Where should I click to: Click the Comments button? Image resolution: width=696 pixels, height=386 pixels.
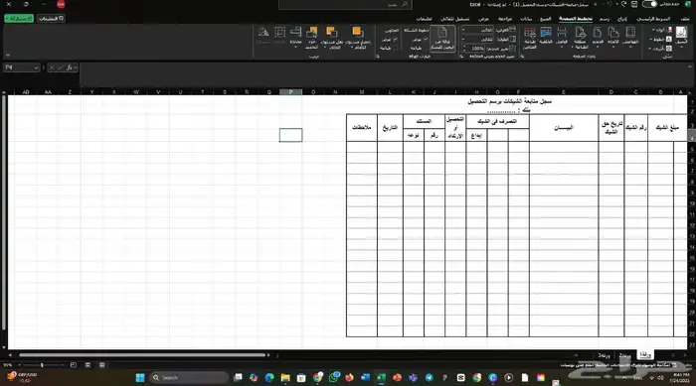[x=51, y=18]
